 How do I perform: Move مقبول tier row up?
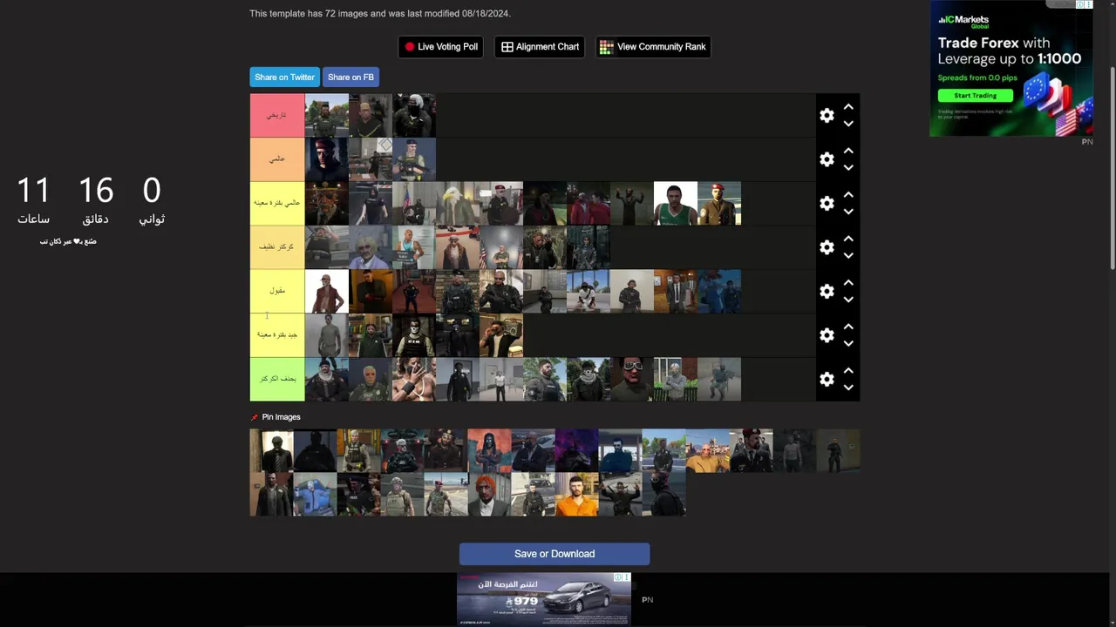pyautogui.click(x=848, y=282)
